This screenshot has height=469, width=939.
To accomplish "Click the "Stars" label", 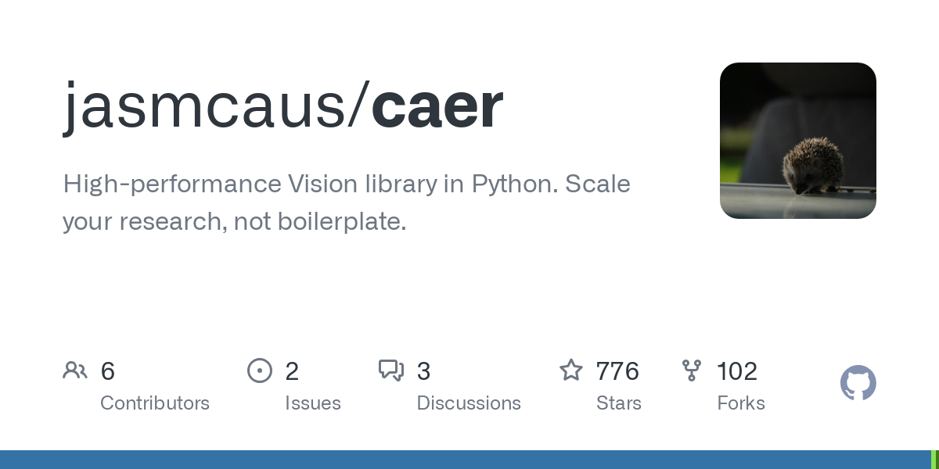I will 619,403.
